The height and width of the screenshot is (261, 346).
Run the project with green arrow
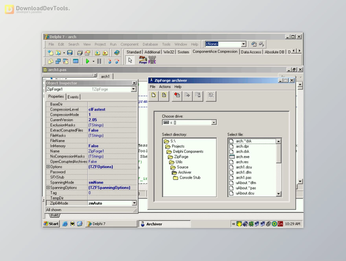point(87,61)
